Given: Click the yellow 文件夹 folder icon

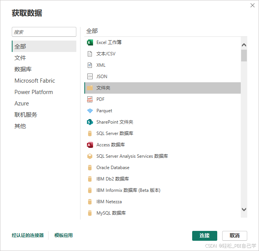Looking at the screenshot, I should pos(90,88).
